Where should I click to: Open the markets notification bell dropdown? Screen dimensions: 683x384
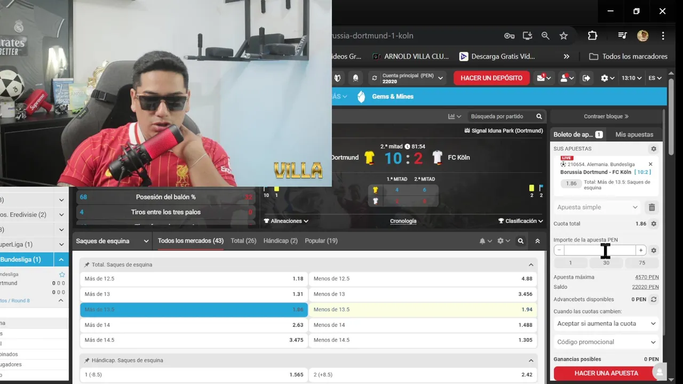[x=485, y=241]
